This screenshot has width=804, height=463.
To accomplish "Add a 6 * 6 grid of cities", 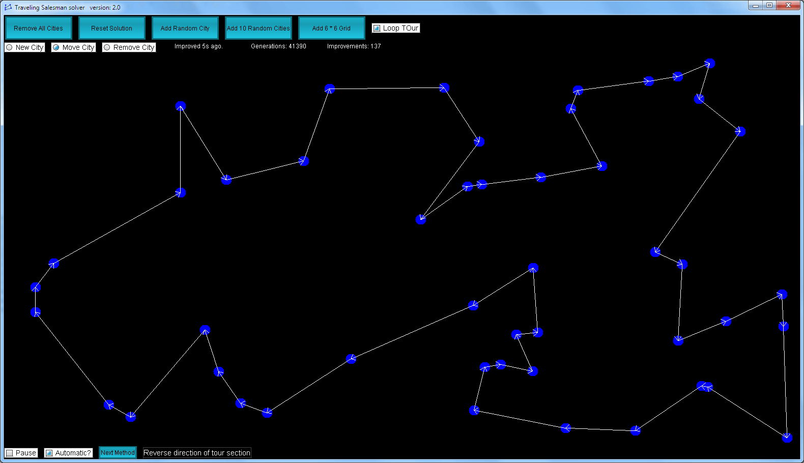I will pos(331,28).
